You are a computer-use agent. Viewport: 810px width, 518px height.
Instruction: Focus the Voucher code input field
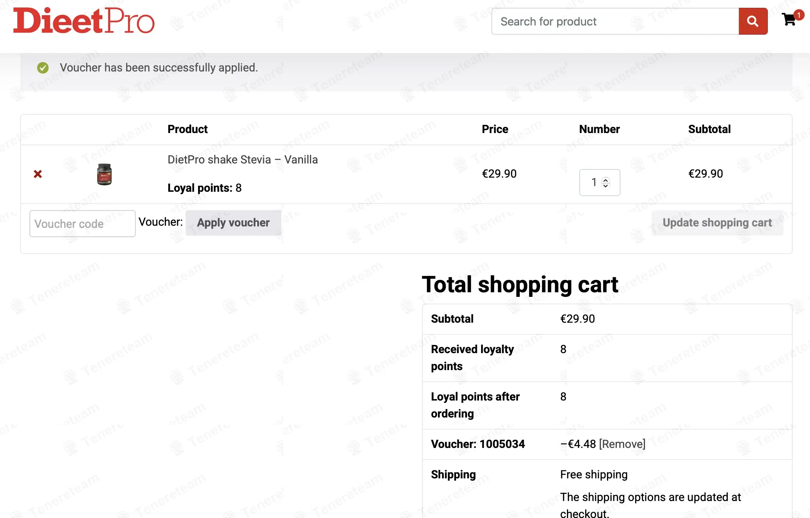(83, 224)
